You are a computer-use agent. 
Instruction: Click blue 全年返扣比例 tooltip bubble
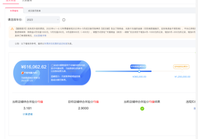coord(138,67)
